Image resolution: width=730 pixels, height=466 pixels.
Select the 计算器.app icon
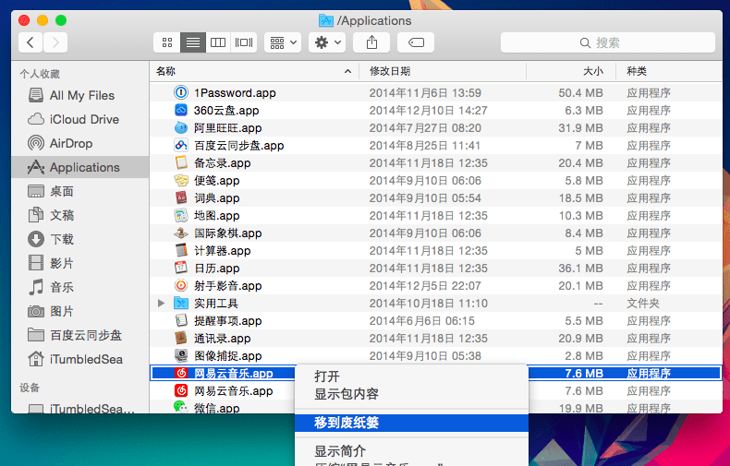[x=180, y=251]
